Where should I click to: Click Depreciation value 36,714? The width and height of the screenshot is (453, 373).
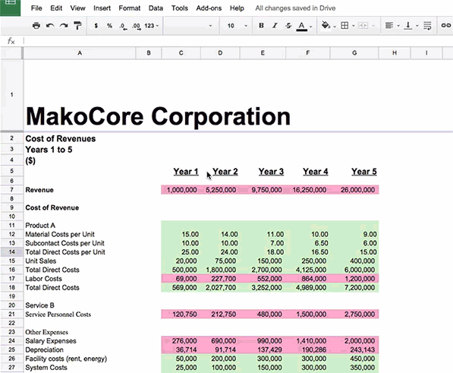[187, 350]
